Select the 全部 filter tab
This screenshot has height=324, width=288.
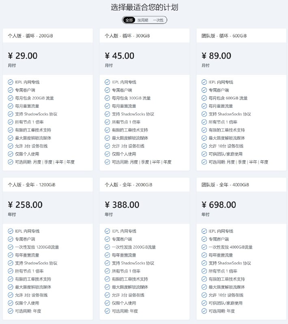(129, 20)
